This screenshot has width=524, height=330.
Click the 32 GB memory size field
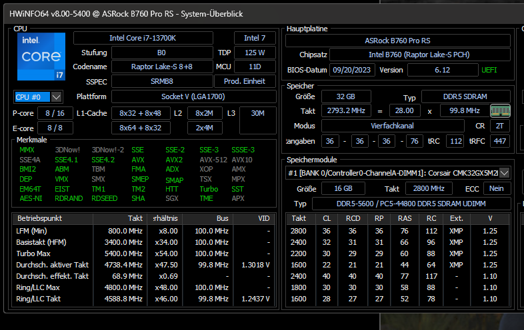pyautogui.click(x=346, y=96)
